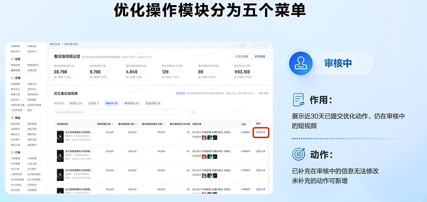
Task: Click the 经营 section icon in sidebar
Action: (12, 59)
